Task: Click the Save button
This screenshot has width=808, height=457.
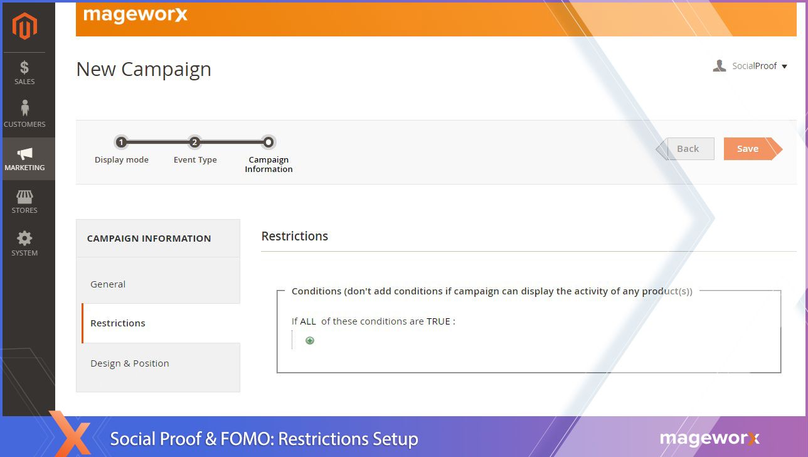Action: point(748,149)
